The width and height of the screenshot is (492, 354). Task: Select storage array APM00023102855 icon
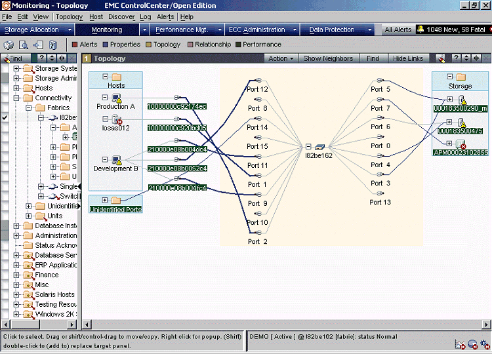tap(461, 144)
